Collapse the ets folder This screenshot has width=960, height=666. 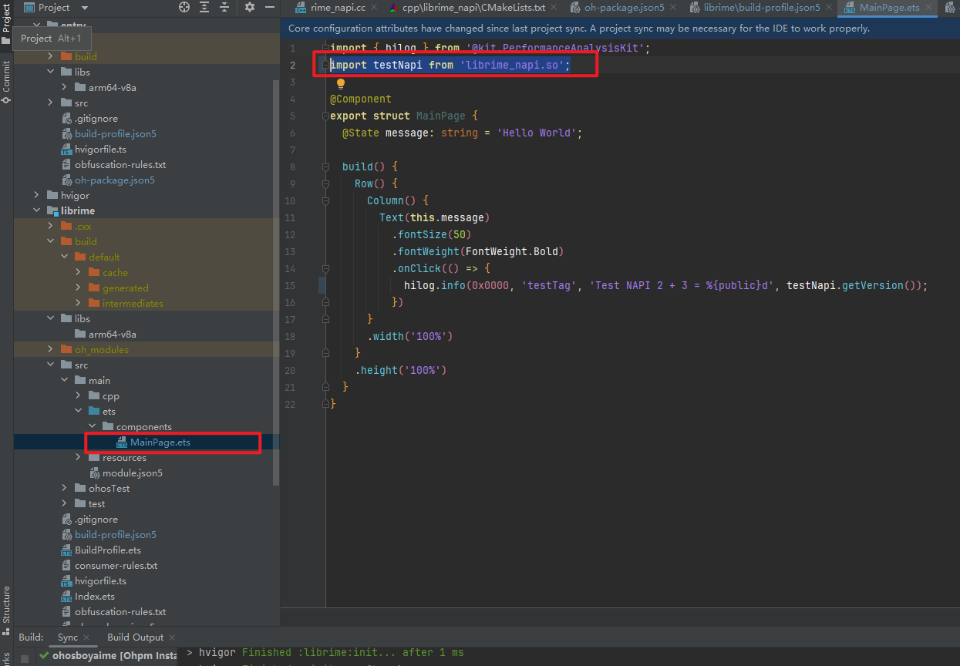click(79, 412)
